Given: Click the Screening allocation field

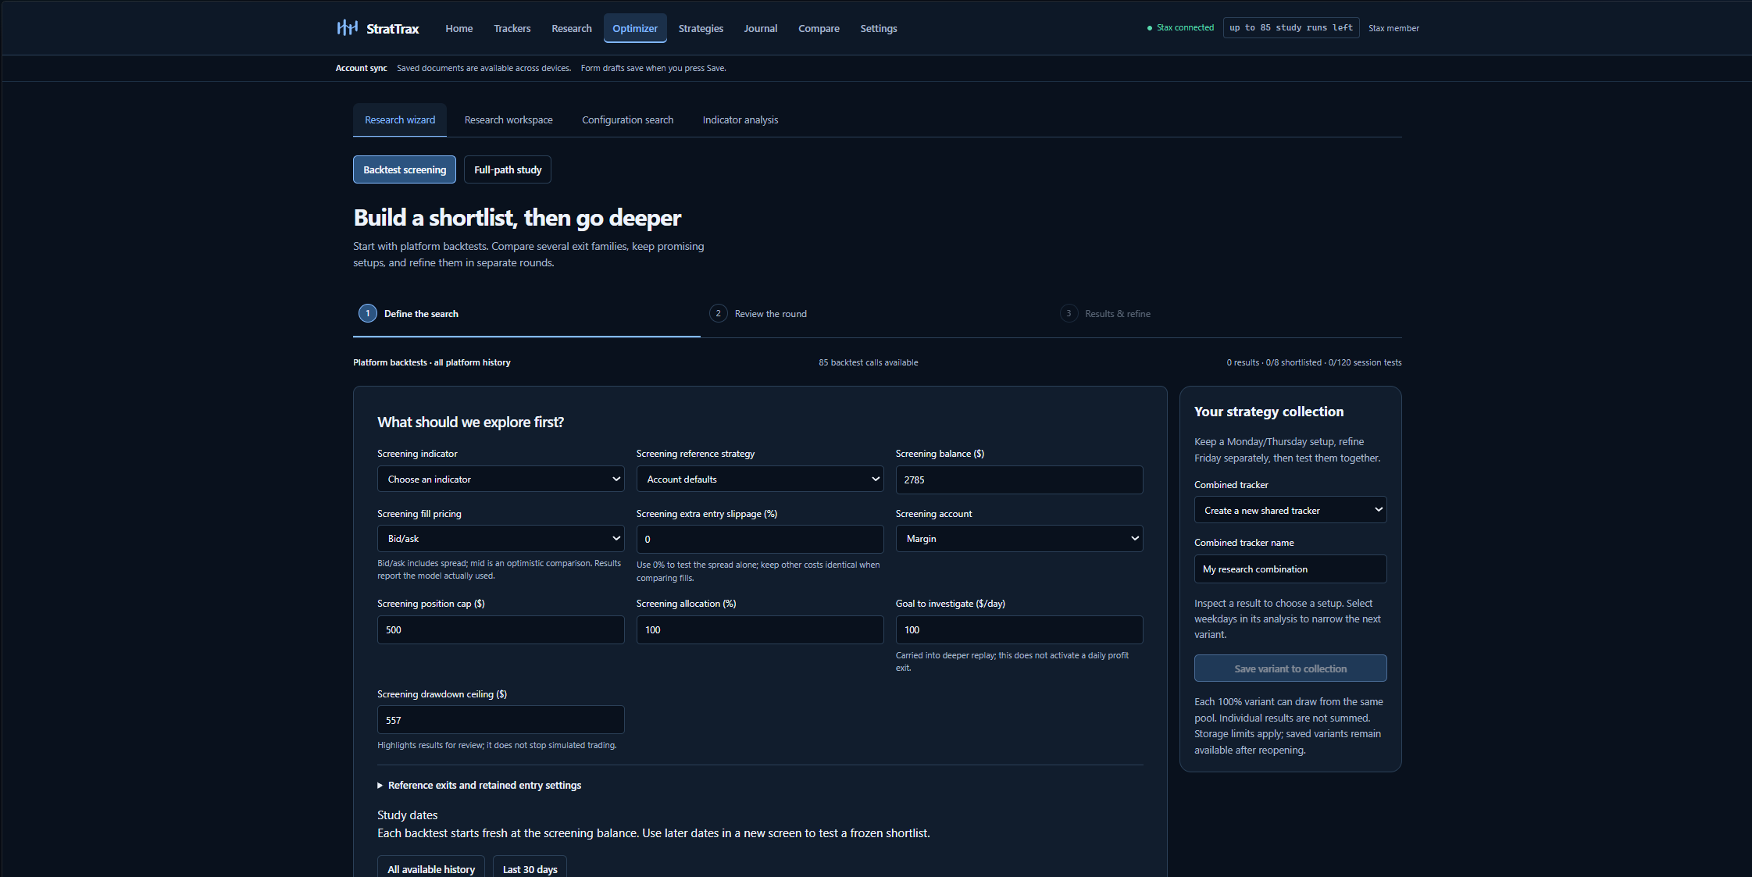Looking at the screenshot, I should point(760,629).
